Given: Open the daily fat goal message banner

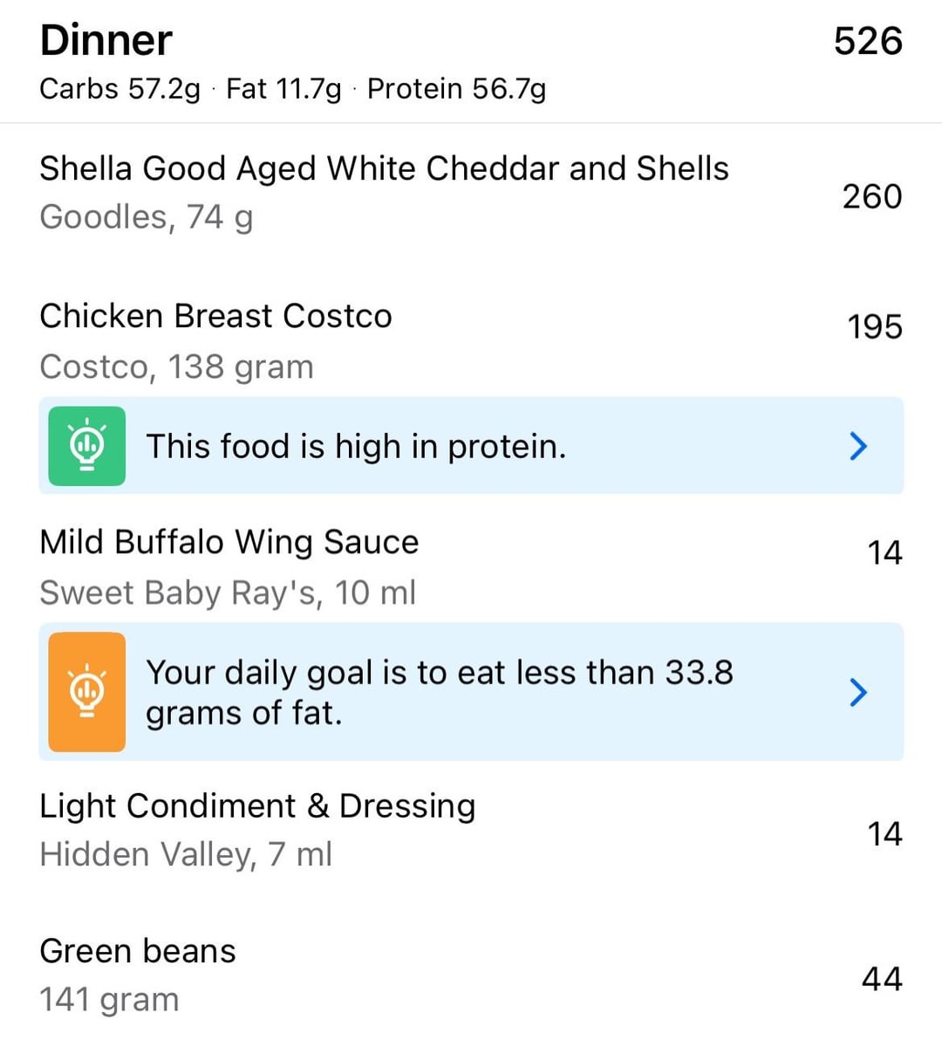Looking at the screenshot, I should coord(471,692).
